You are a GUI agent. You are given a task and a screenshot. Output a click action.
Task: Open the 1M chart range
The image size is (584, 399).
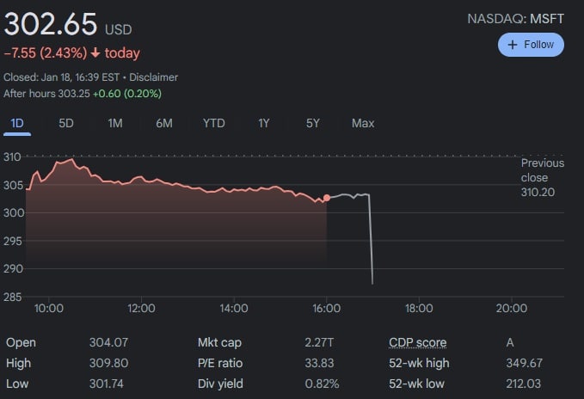point(115,123)
